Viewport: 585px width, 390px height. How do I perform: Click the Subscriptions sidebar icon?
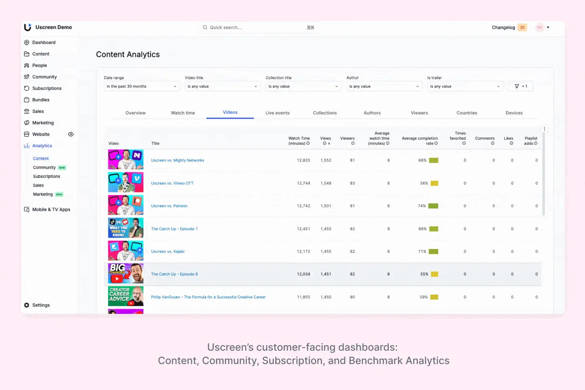pyautogui.click(x=27, y=88)
